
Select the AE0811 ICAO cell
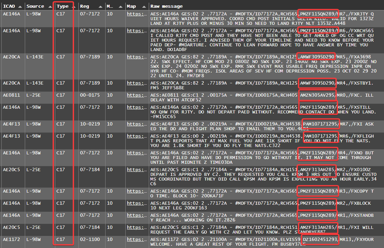pos(11,95)
